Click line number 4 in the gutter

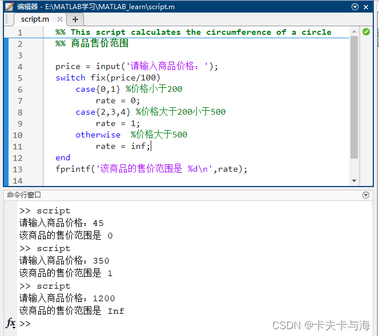(x=20, y=66)
